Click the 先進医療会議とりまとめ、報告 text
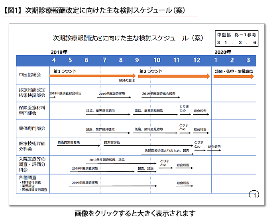 (167, 151)
